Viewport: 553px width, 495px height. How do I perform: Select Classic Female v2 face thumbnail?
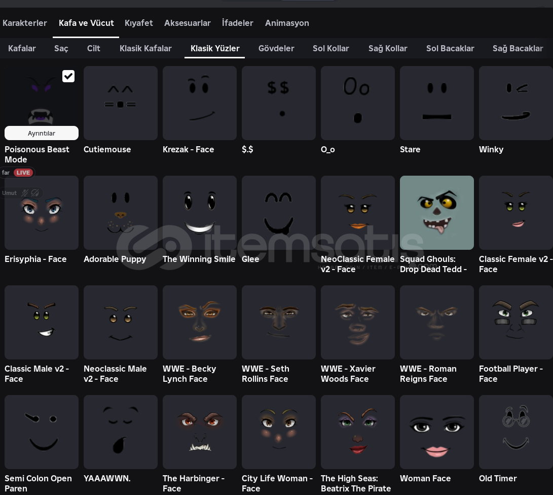click(515, 213)
